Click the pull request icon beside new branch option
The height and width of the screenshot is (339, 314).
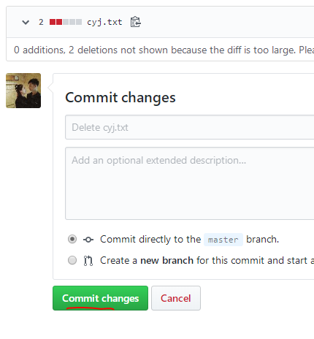point(88,261)
